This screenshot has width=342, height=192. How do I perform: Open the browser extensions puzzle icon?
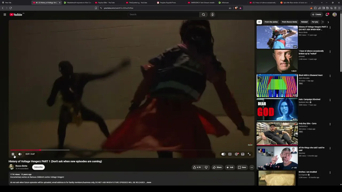pos(315,8)
